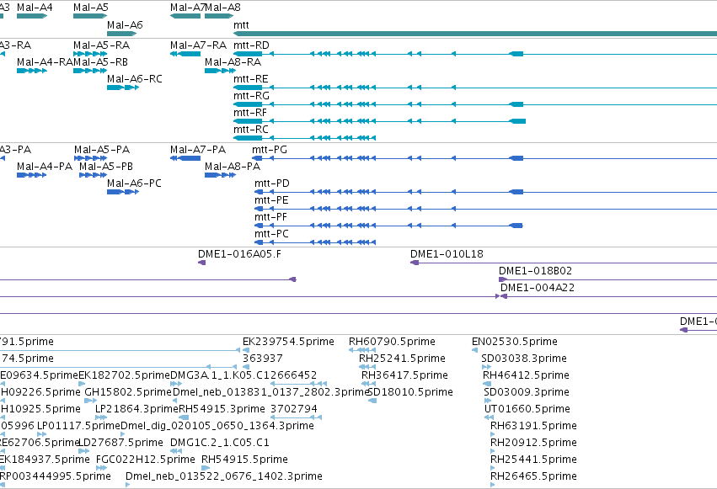This screenshot has height=489, width=717.
Task: Select the GH15802.5prime EST label
Action: click(128, 393)
